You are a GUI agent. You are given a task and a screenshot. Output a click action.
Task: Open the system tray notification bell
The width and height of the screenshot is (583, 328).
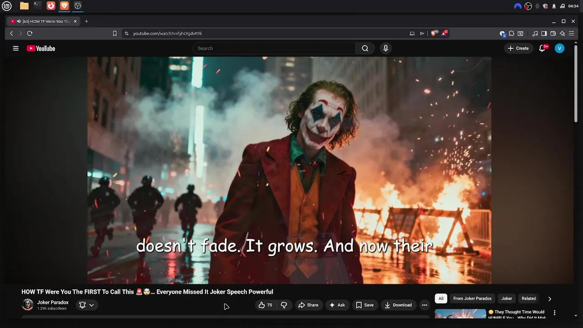[554, 6]
